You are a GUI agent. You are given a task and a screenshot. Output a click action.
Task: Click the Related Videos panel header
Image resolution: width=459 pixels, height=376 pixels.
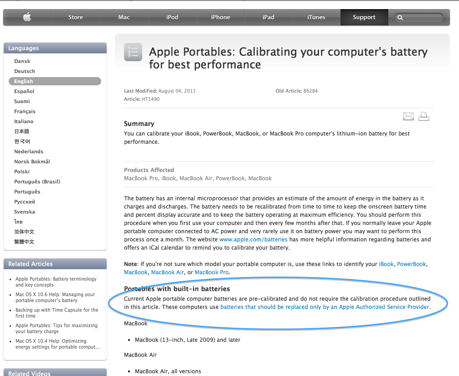coord(55,372)
